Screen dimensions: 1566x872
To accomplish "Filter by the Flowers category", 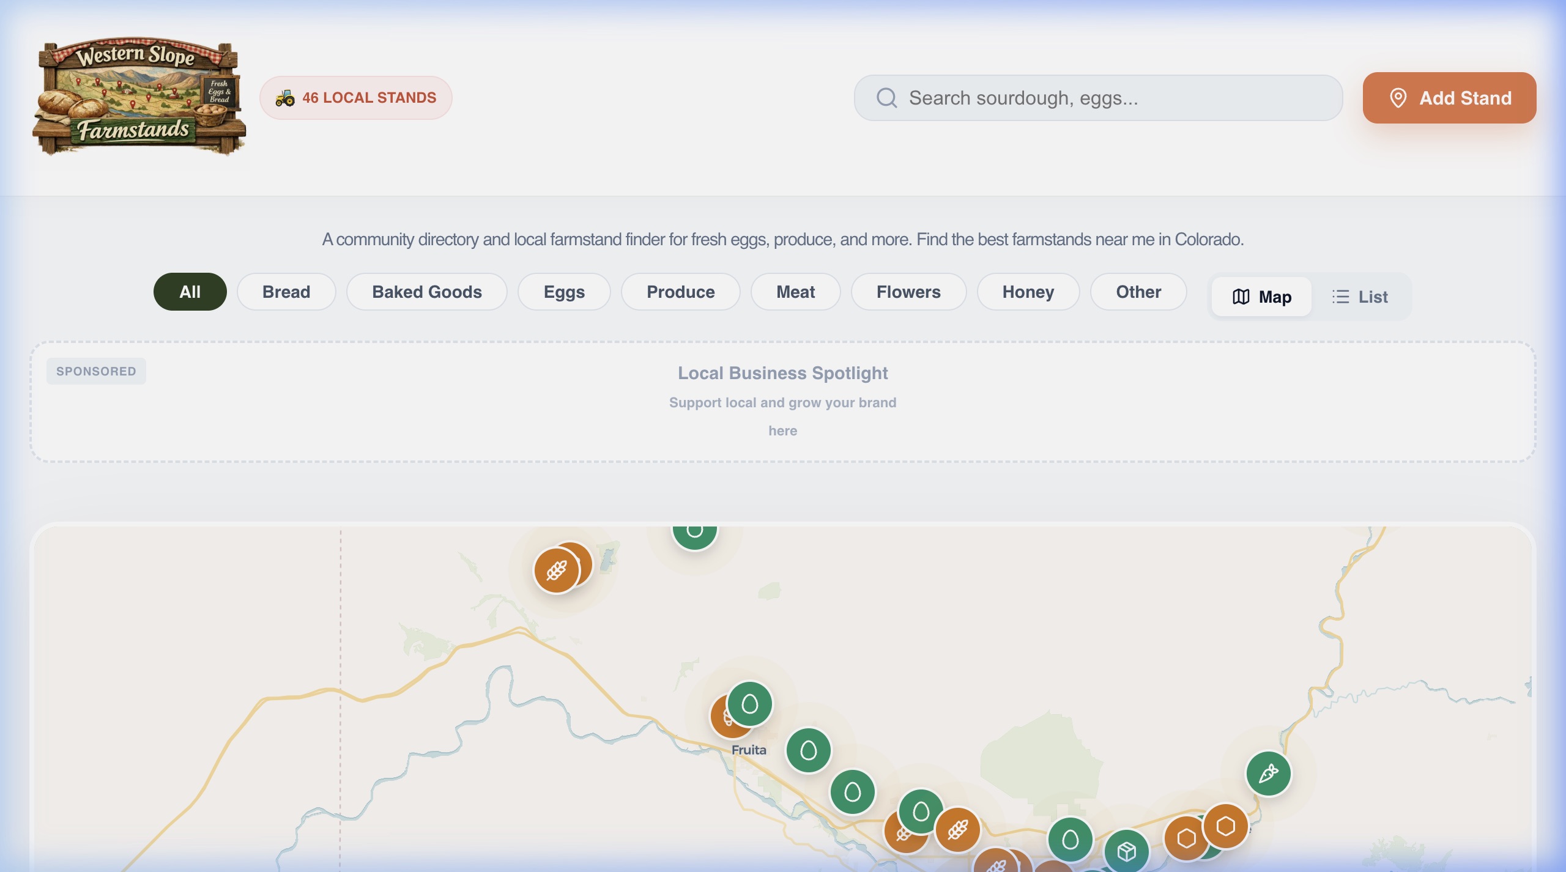I will (x=908, y=292).
